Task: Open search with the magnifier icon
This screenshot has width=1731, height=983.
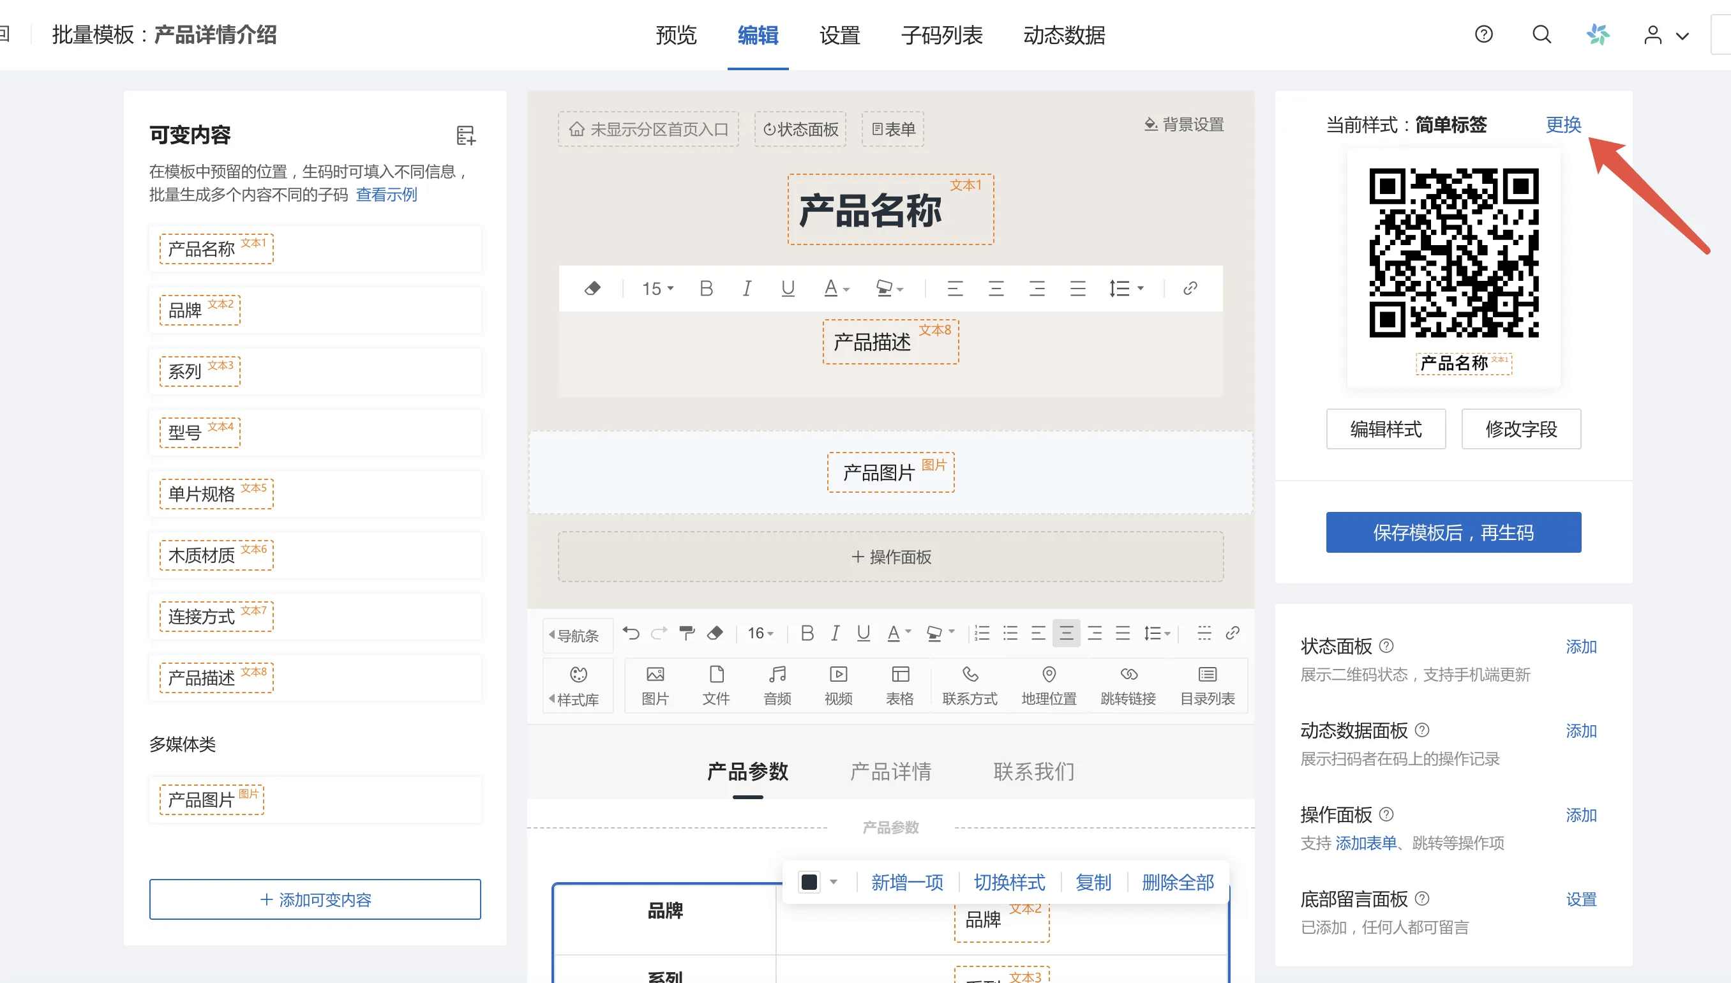Action: [1541, 34]
